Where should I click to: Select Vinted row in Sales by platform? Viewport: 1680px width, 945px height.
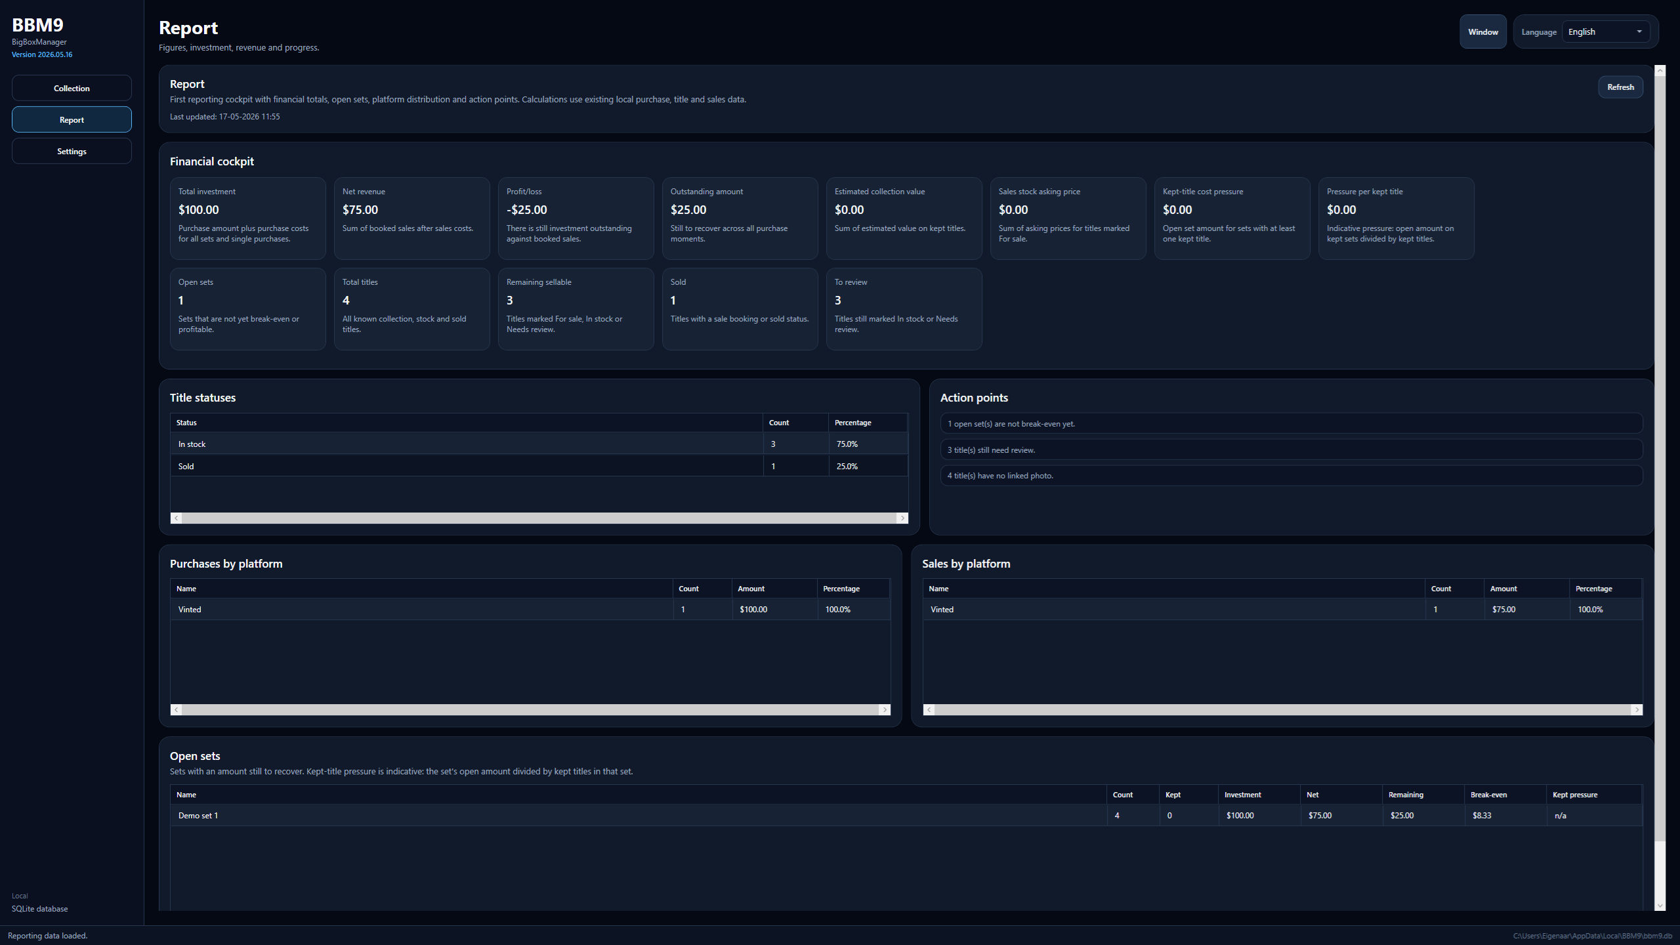(x=1282, y=609)
